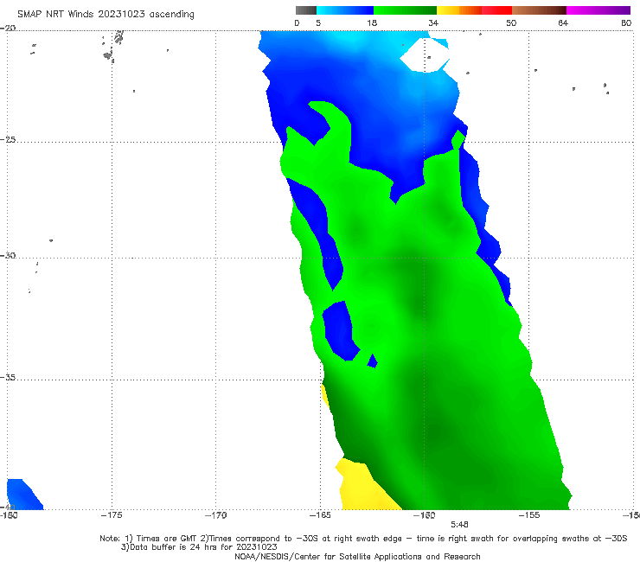Click the large yellow wind patch at the swath's base
Screen dimensions: 640x562
365,486
